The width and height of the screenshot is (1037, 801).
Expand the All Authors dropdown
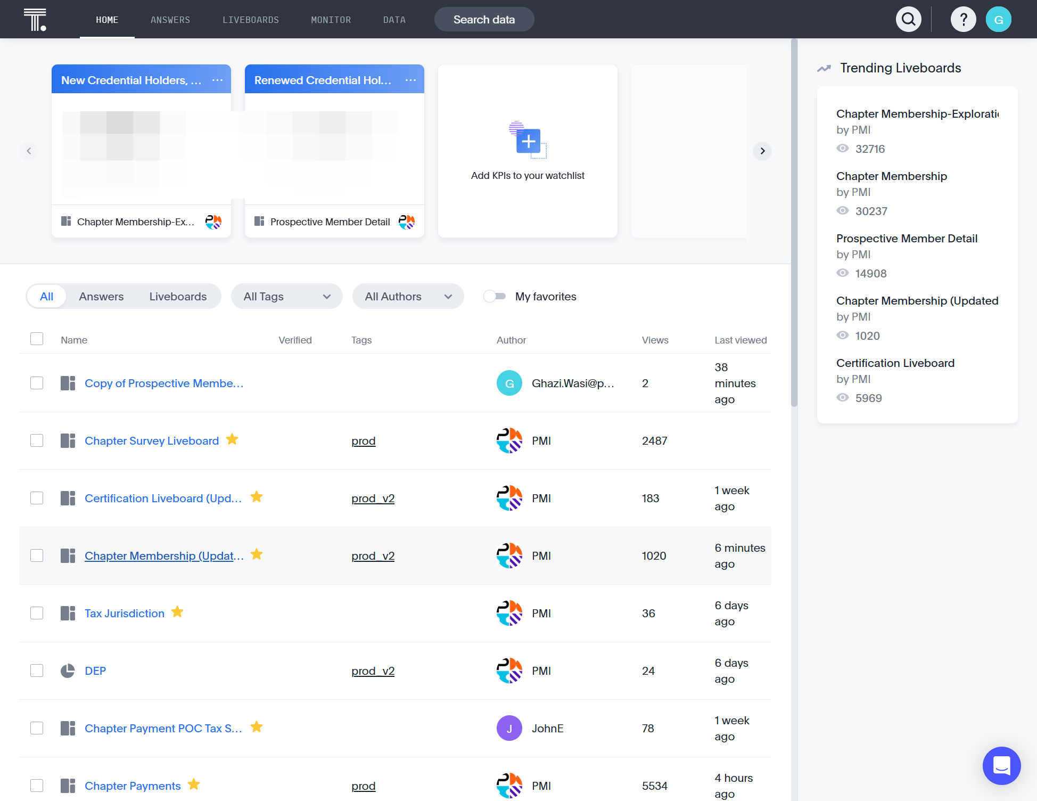click(x=408, y=297)
